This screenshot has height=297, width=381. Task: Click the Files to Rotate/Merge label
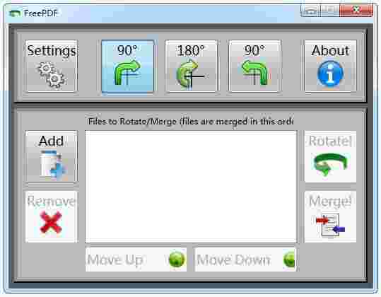(191, 121)
